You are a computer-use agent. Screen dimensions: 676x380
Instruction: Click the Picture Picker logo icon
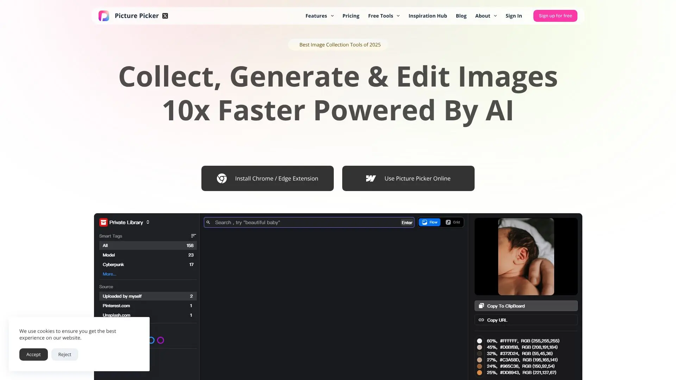104,16
